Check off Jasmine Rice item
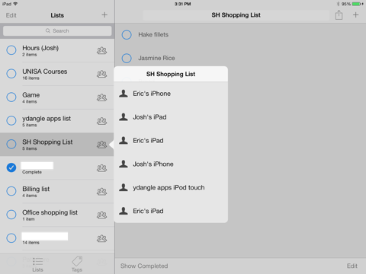The image size is (366, 274). pos(127,58)
